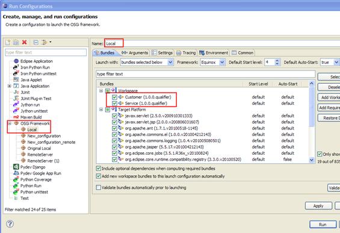The height and width of the screenshot is (233, 340).
Task: Expand the Java Application tree node
Action: (x=9, y=86)
